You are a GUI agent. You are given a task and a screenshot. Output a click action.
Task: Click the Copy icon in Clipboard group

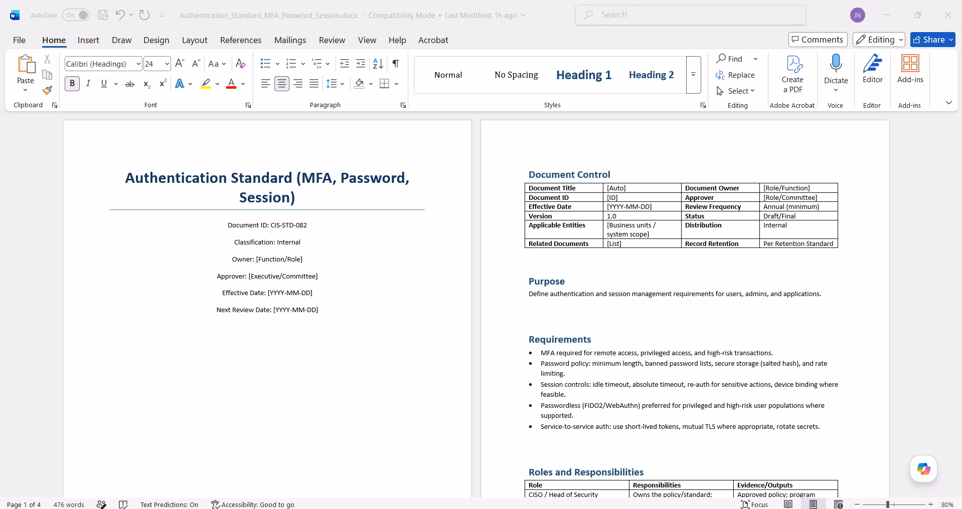click(47, 75)
